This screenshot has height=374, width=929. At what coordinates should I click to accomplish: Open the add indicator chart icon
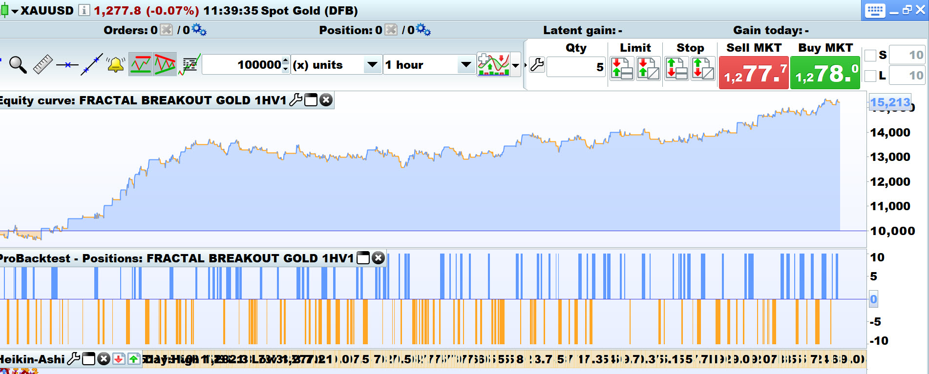[x=493, y=65]
